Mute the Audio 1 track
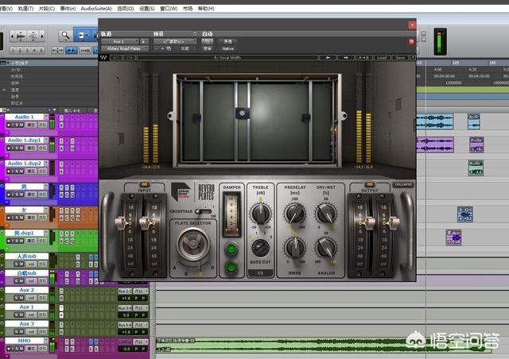Image resolution: width=509 pixels, height=359 pixels. tap(21, 125)
